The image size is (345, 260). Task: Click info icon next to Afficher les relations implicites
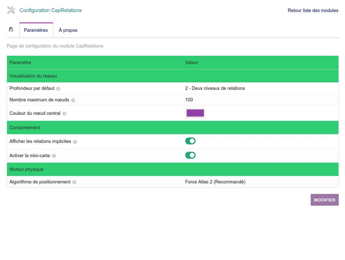pos(75,142)
